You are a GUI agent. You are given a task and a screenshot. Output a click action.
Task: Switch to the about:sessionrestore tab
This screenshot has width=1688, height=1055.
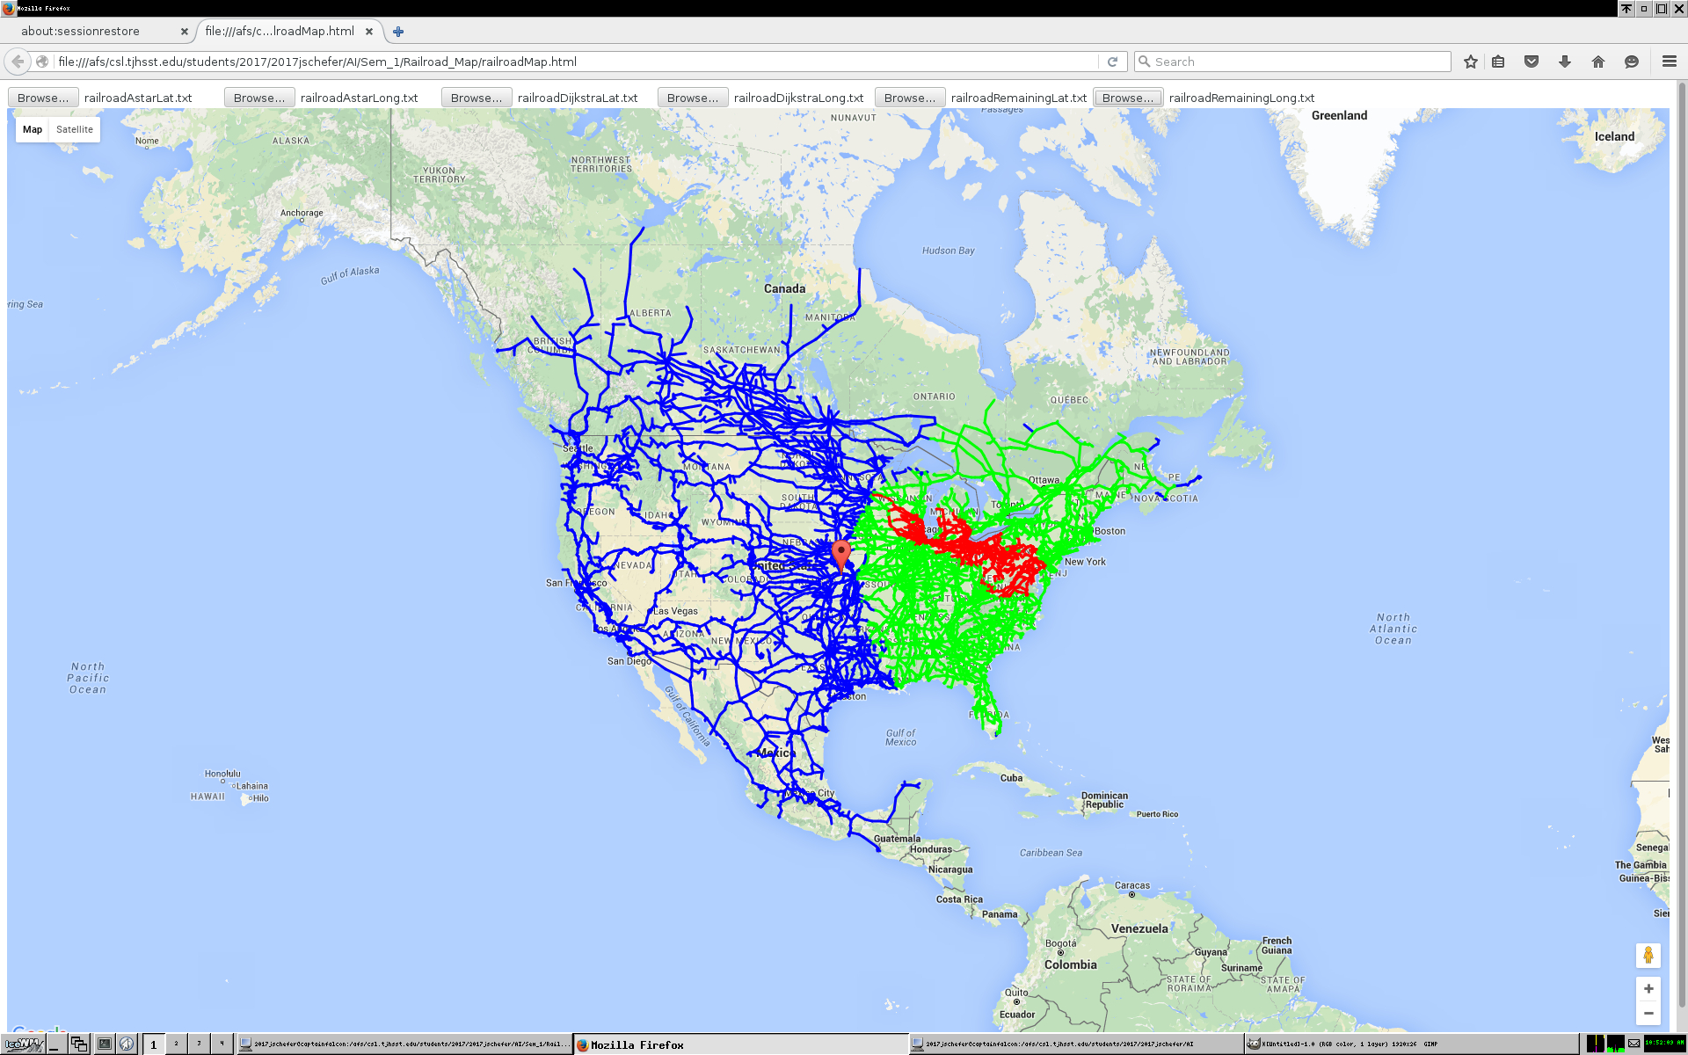click(x=81, y=31)
